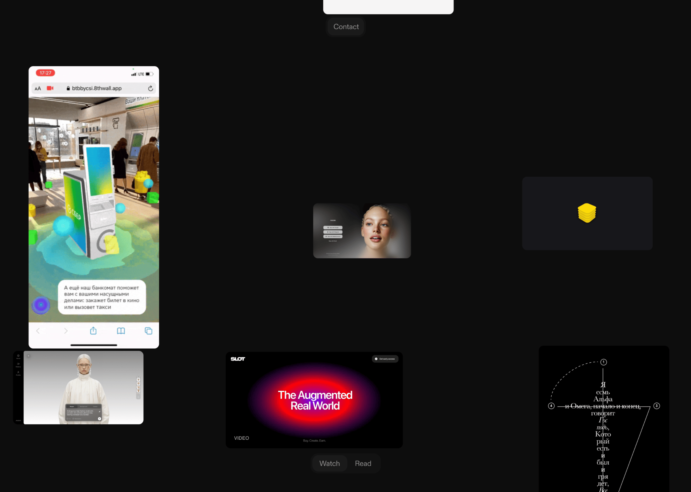Tap the Safari bookmarks book icon
The image size is (691, 492).
click(x=121, y=331)
